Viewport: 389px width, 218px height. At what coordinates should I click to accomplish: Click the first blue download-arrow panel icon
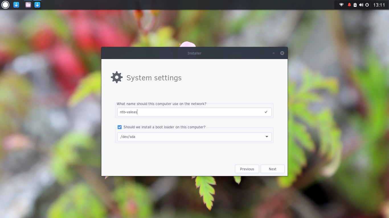click(x=16, y=5)
